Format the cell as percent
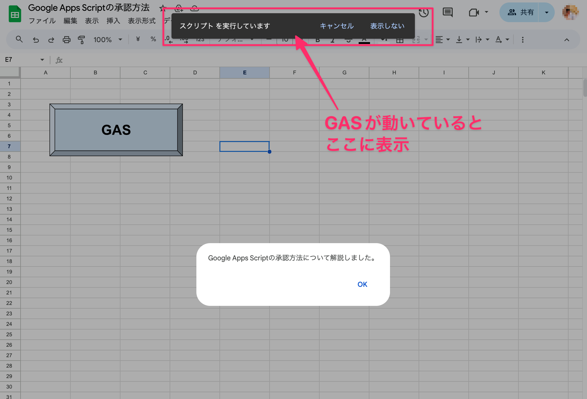The height and width of the screenshot is (399, 587). click(153, 39)
